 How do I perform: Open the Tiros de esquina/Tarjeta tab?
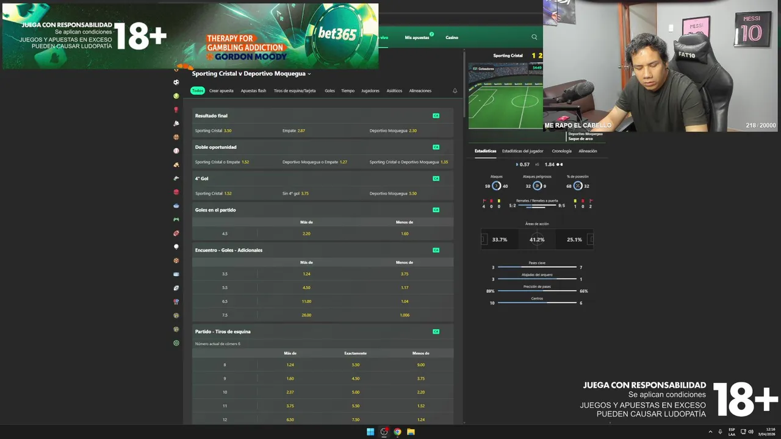coord(295,91)
